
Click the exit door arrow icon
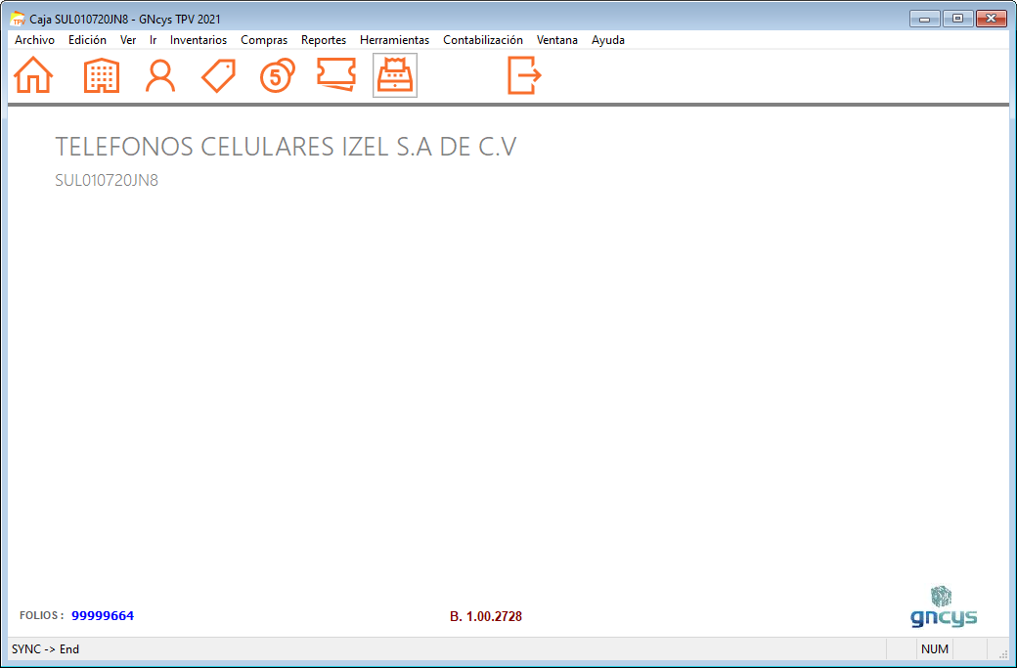[524, 75]
